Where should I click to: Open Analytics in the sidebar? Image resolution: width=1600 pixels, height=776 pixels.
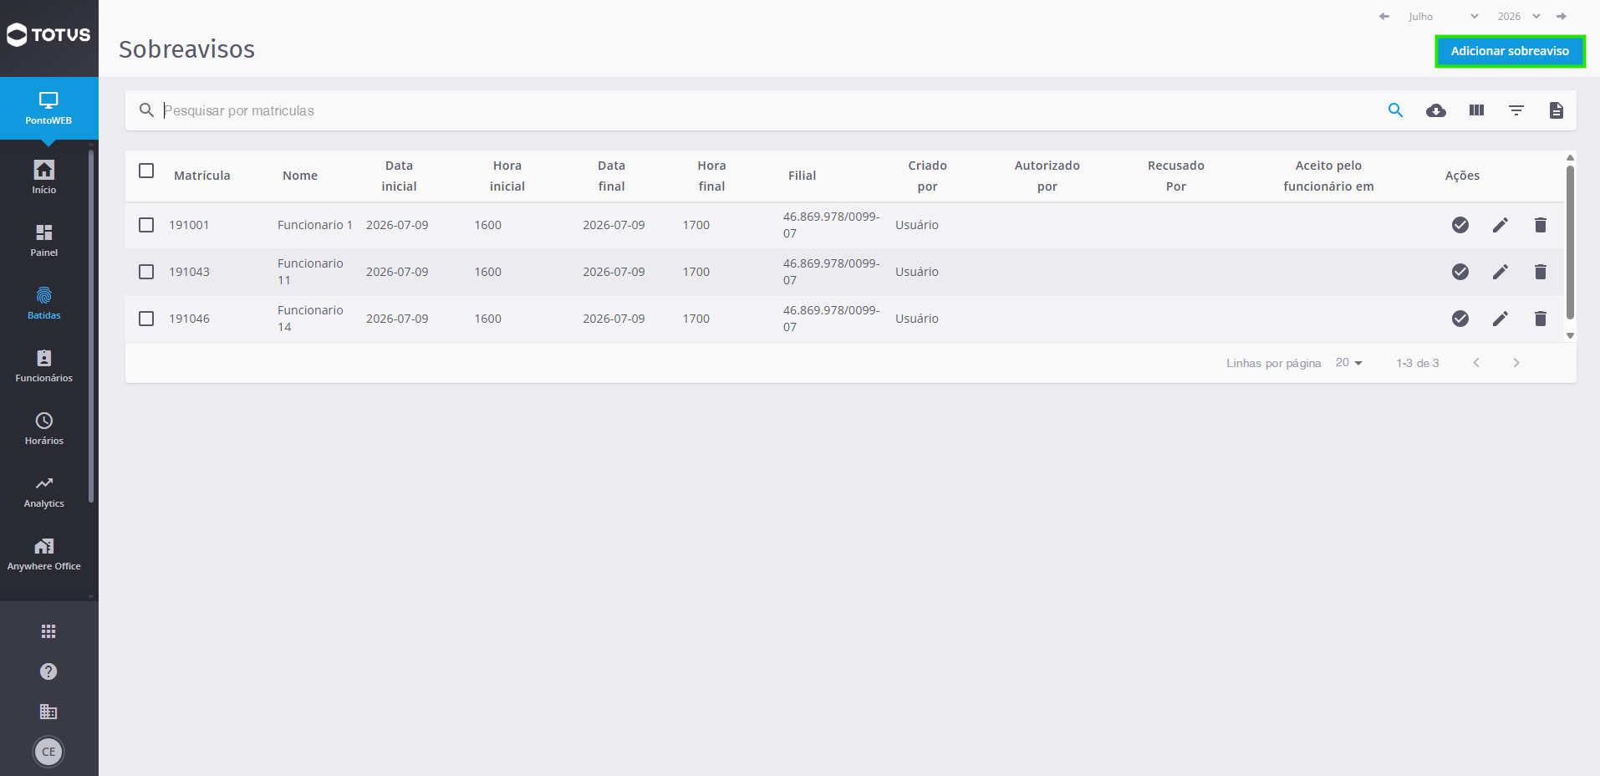(x=44, y=491)
